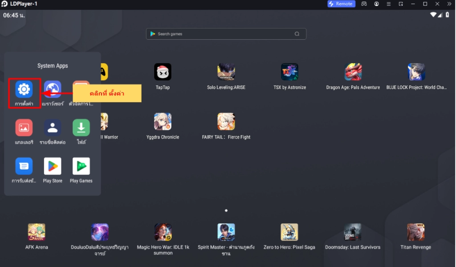This screenshot has height=267, width=456.
Task: Launch the Play Games app
Action: pyautogui.click(x=81, y=166)
